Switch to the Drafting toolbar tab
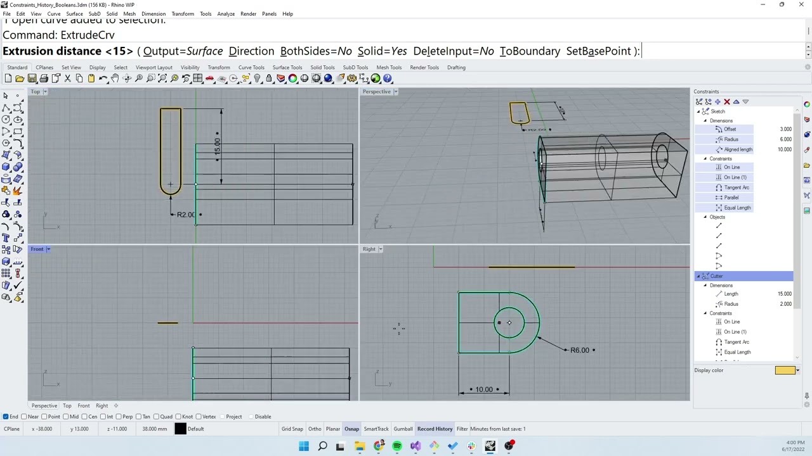The width and height of the screenshot is (812, 456). [x=456, y=67]
